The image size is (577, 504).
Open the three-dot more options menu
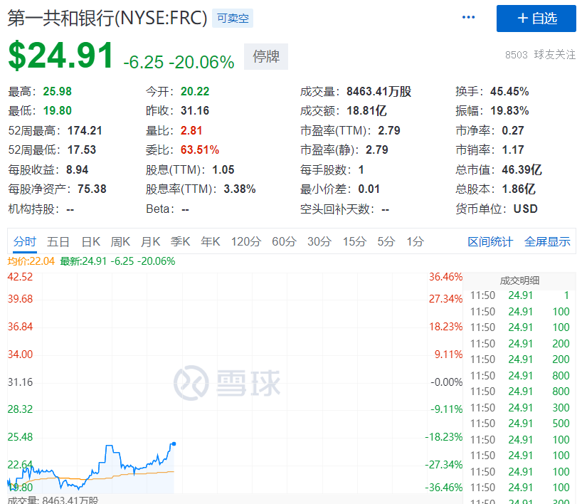click(468, 17)
